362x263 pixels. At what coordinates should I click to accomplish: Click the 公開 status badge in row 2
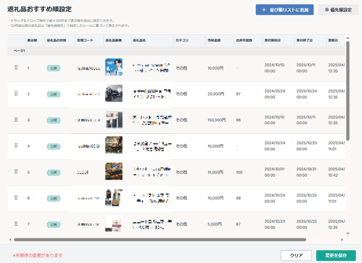click(53, 94)
